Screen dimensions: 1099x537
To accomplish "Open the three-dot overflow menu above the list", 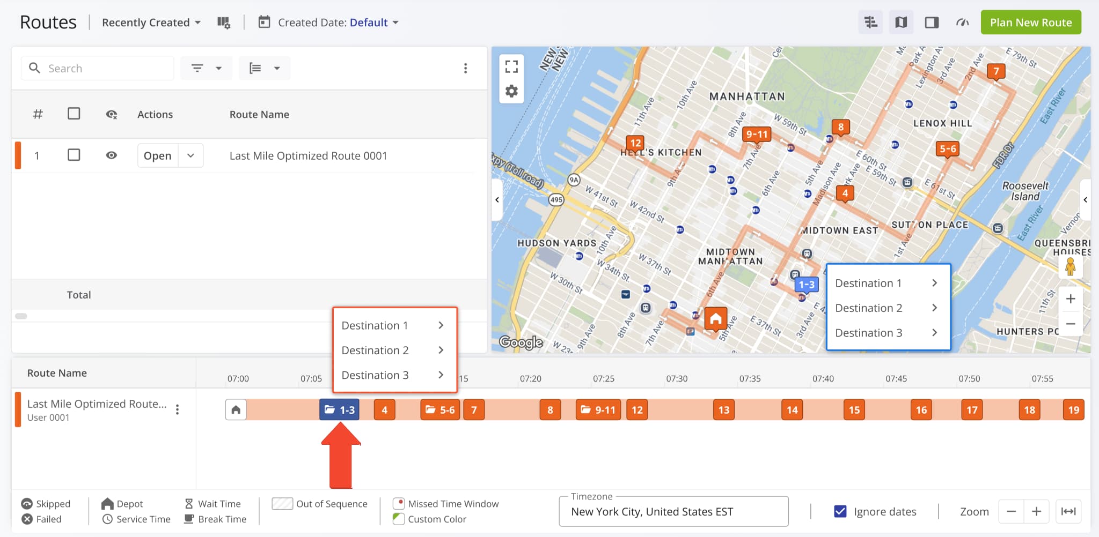I will (x=466, y=68).
